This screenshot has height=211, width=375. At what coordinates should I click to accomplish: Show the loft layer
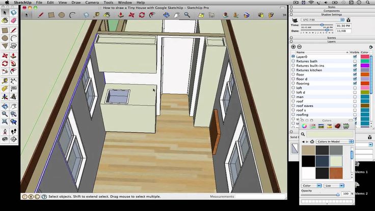[x=355, y=88]
